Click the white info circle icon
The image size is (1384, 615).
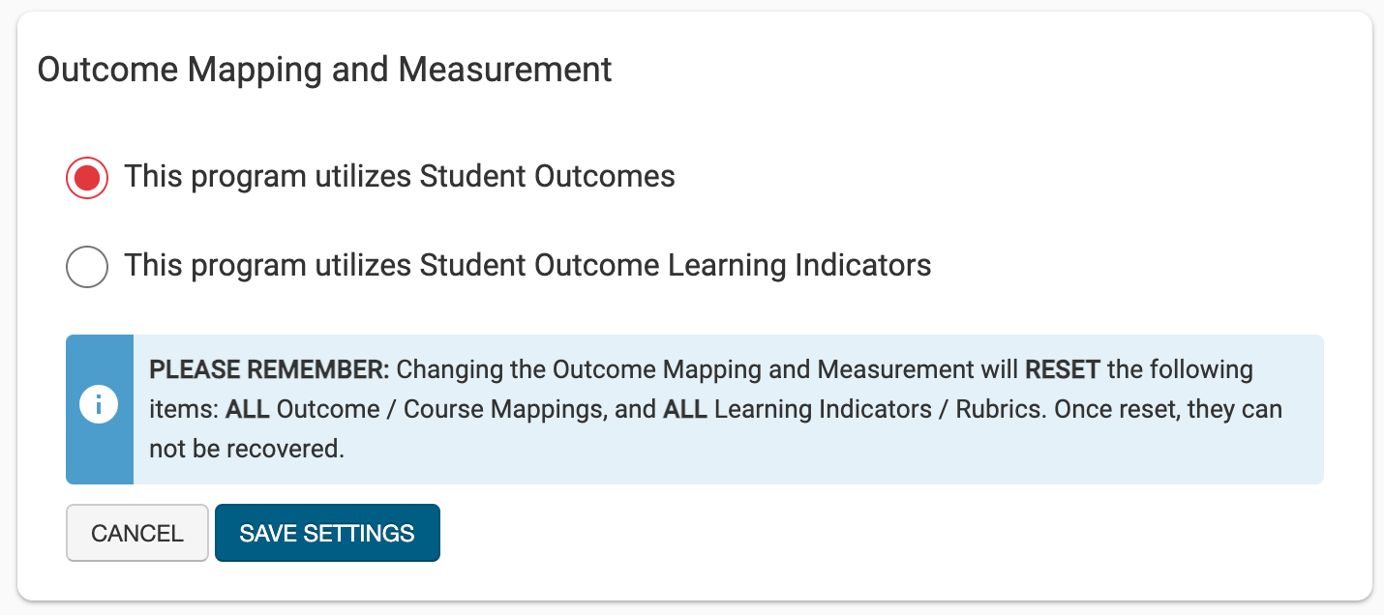point(99,406)
